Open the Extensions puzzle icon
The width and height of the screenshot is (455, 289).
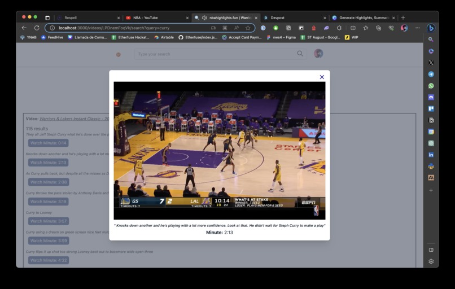[339, 28]
